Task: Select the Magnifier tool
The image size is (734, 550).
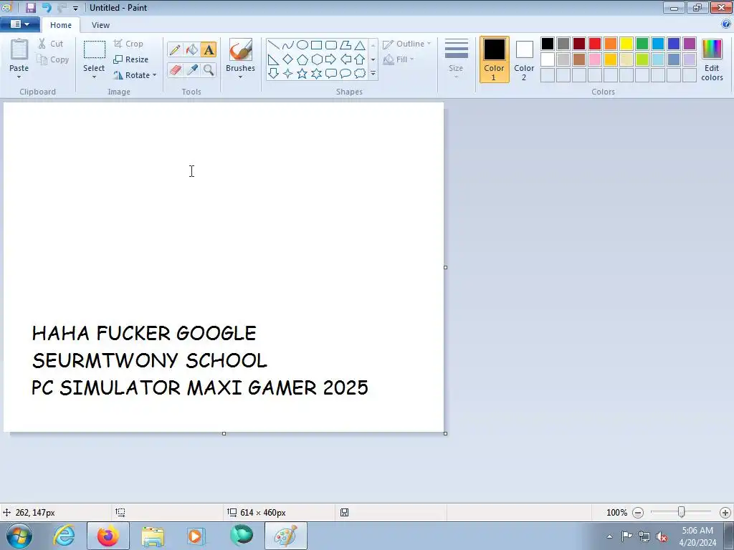Action: point(209,70)
